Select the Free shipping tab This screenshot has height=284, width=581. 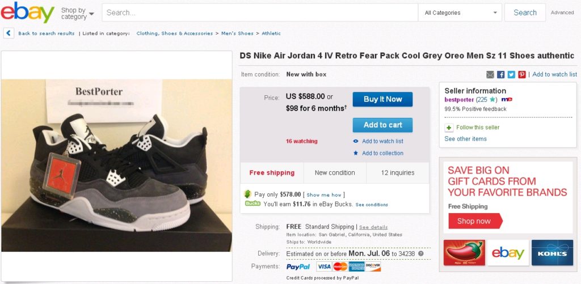click(272, 173)
